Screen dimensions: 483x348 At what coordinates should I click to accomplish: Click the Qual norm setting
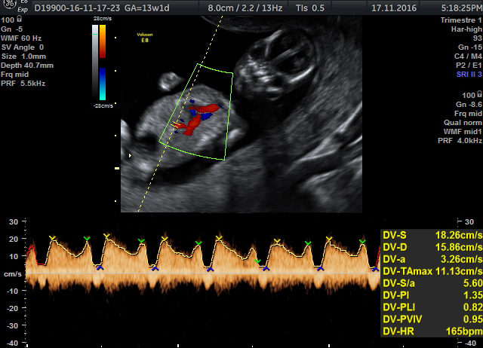[463, 123]
